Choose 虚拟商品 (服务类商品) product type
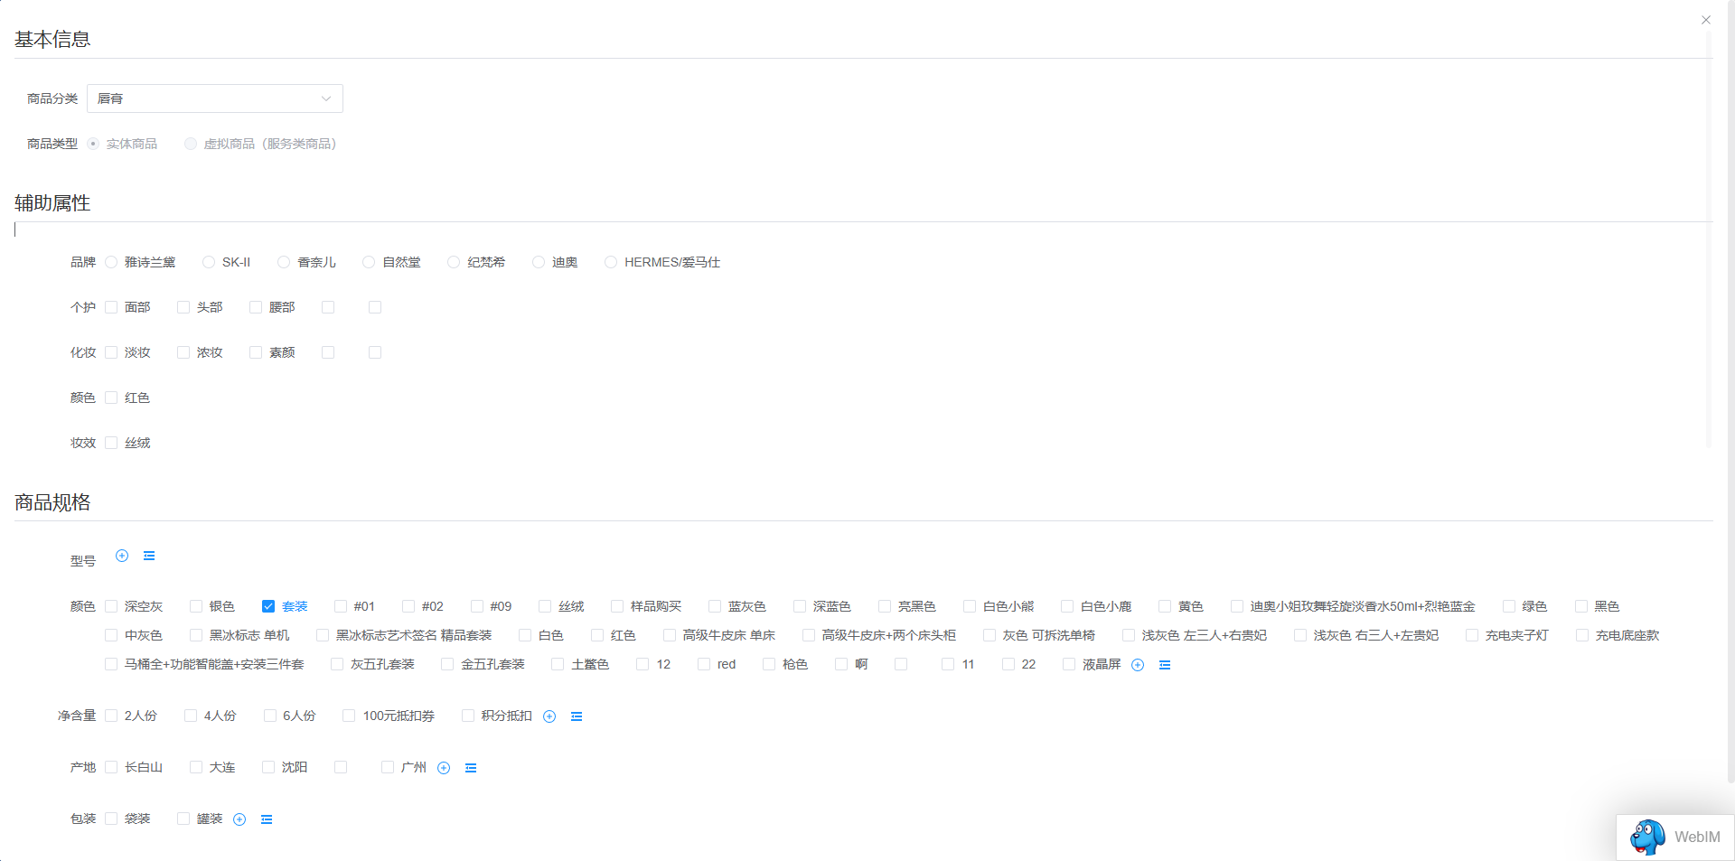This screenshot has height=861, width=1735. [191, 144]
